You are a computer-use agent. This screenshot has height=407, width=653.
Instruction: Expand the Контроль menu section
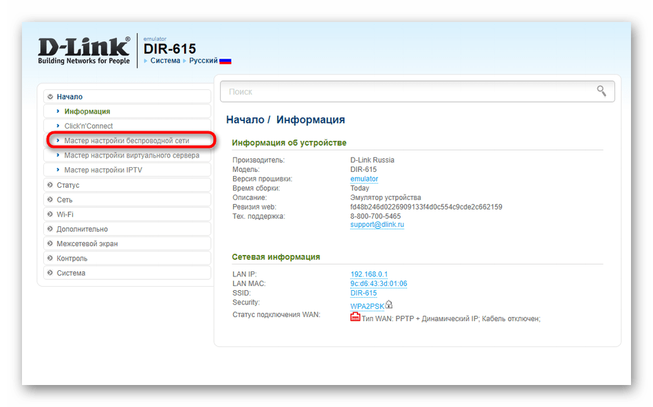(x=127, y=258)
